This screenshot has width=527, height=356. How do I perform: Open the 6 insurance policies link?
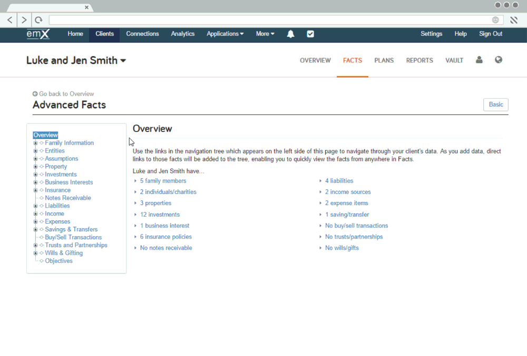tap(165, 237)
